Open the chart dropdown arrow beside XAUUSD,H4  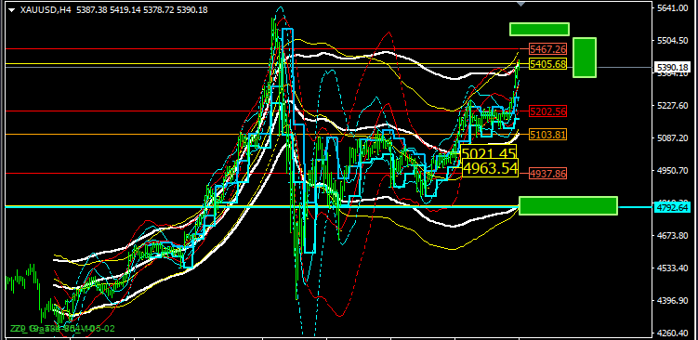(12, 10)
